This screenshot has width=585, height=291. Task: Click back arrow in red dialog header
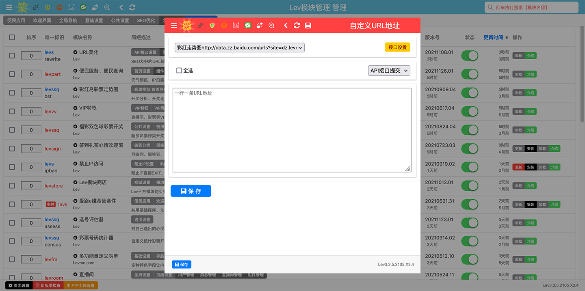tap(286, 26)
